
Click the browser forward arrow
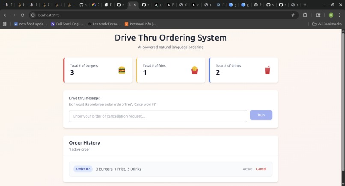14,15
